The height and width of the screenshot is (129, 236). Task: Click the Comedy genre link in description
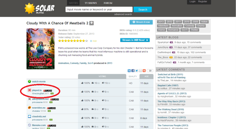pyautogui.click(x=74, y=63)
